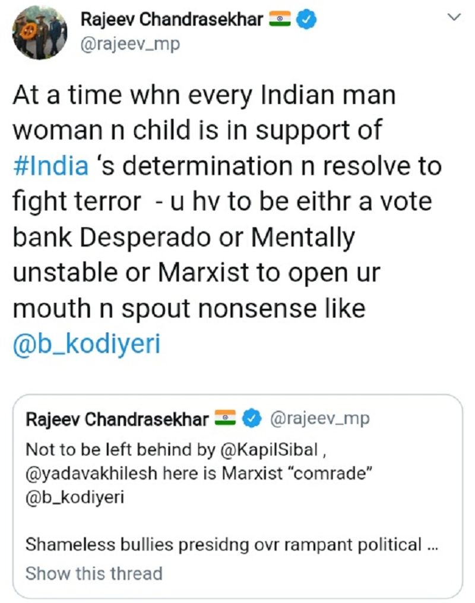Viewport: 475px width, 603px height.
Task: Open Rajeev Chandrasekhar's name in tweet header
Action: coord(172,20)
